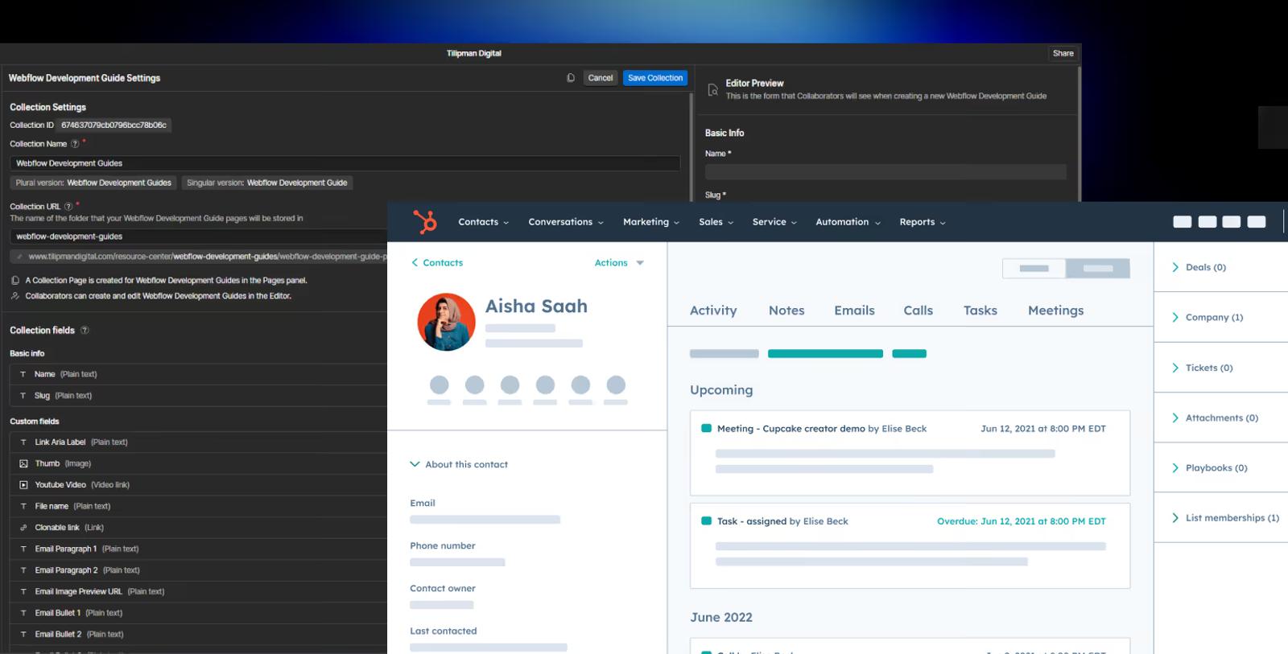Click the help icon next to Collection Name
This screenshot has height=654, width=1288.
click(x=75, y=144)
